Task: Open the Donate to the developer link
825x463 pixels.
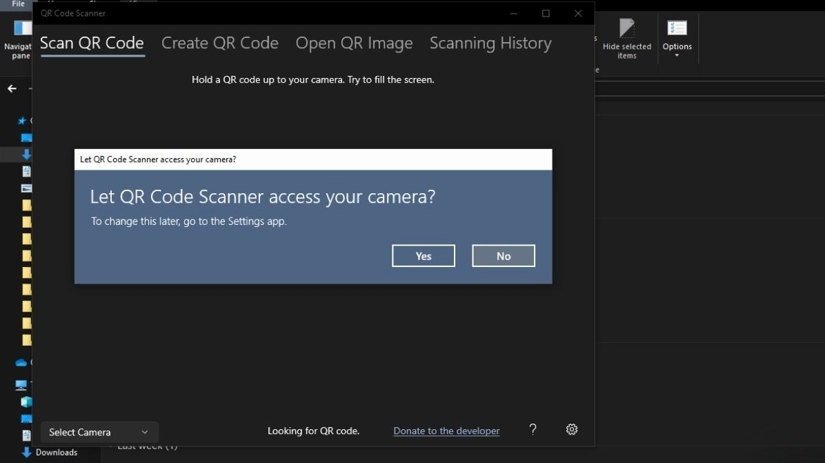Action: (x=446, y=431)
